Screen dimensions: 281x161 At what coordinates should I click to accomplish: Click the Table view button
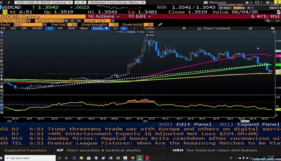(x=149, y=28)
